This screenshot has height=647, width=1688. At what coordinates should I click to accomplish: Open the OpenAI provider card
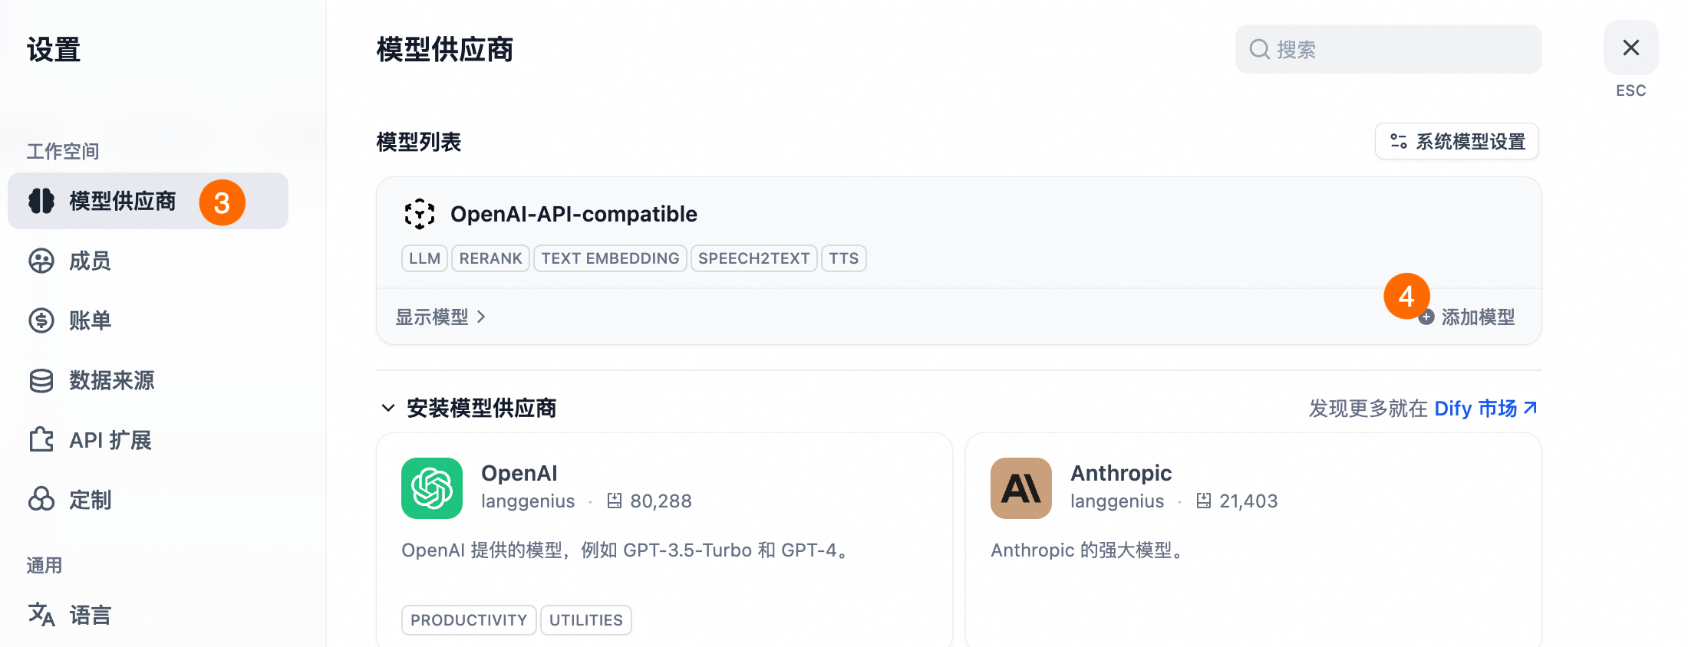coord(664,540)
